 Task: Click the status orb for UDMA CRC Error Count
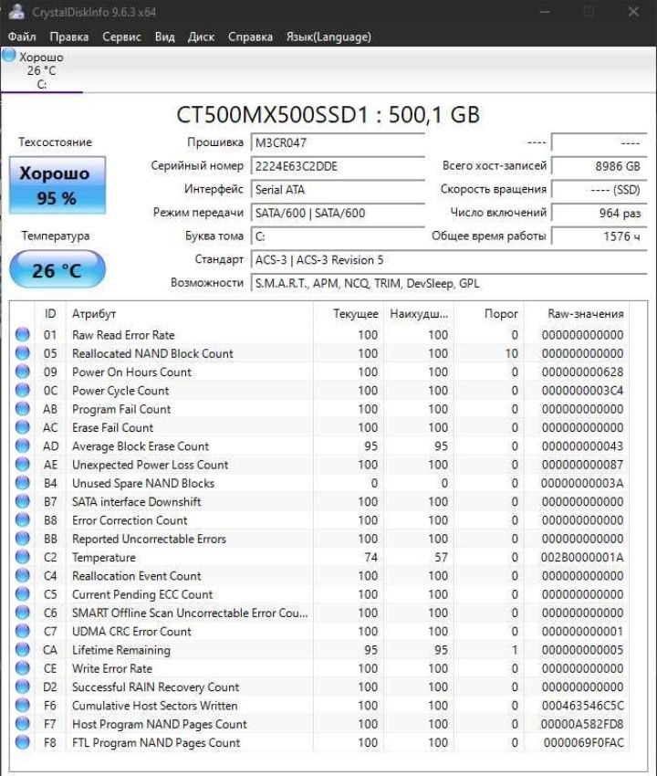[x=22, y=631]
